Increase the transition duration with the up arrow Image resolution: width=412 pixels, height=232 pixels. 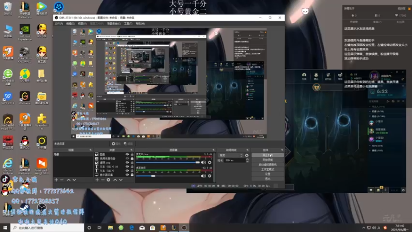click(247, 159)
